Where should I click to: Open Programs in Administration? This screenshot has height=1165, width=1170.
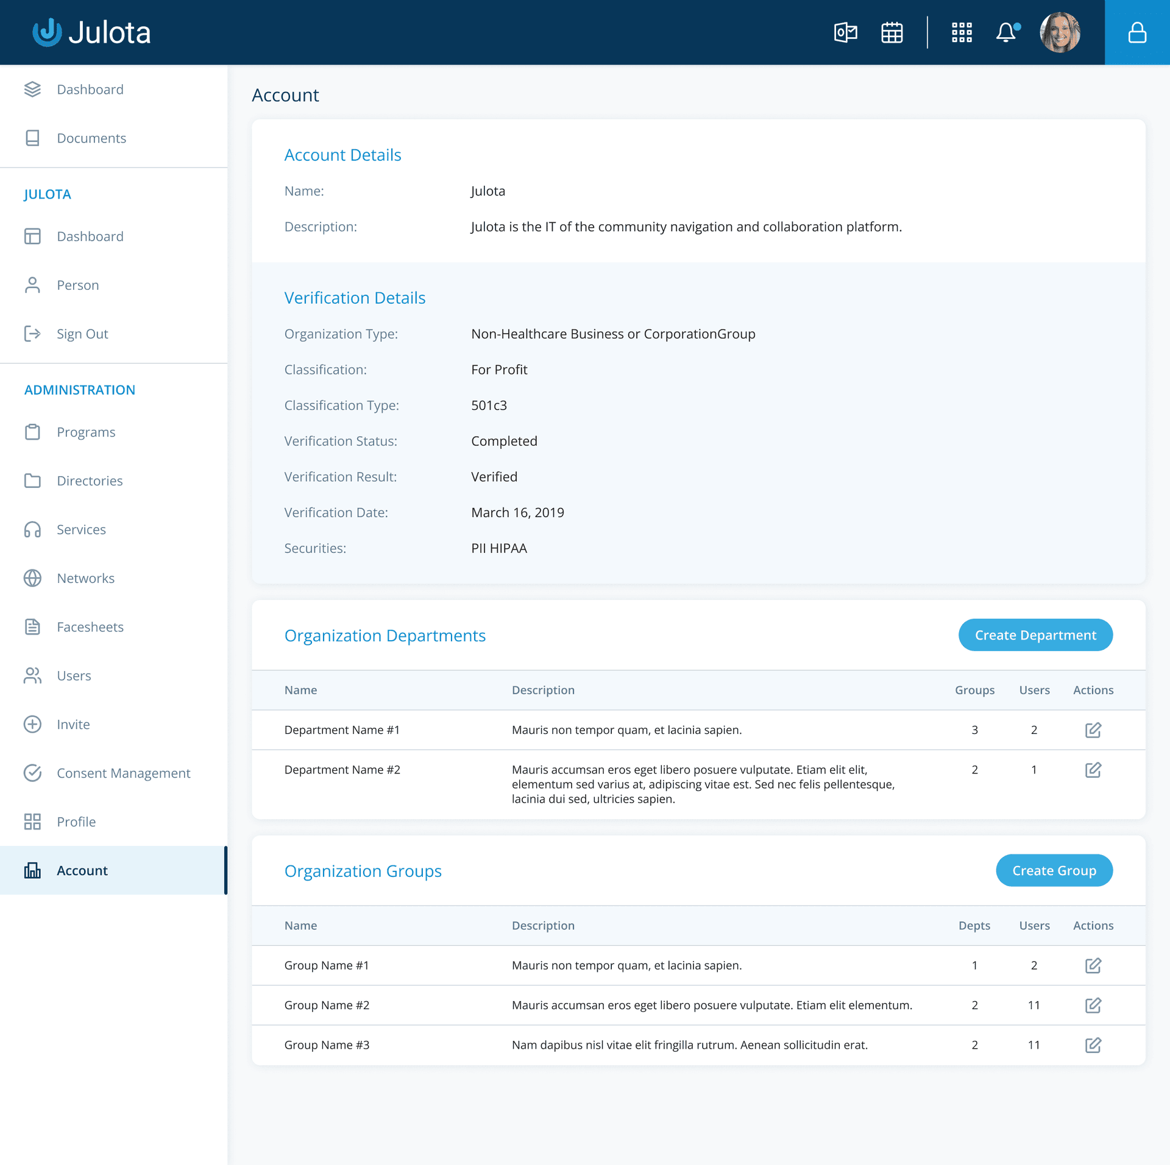click(113, 432)
